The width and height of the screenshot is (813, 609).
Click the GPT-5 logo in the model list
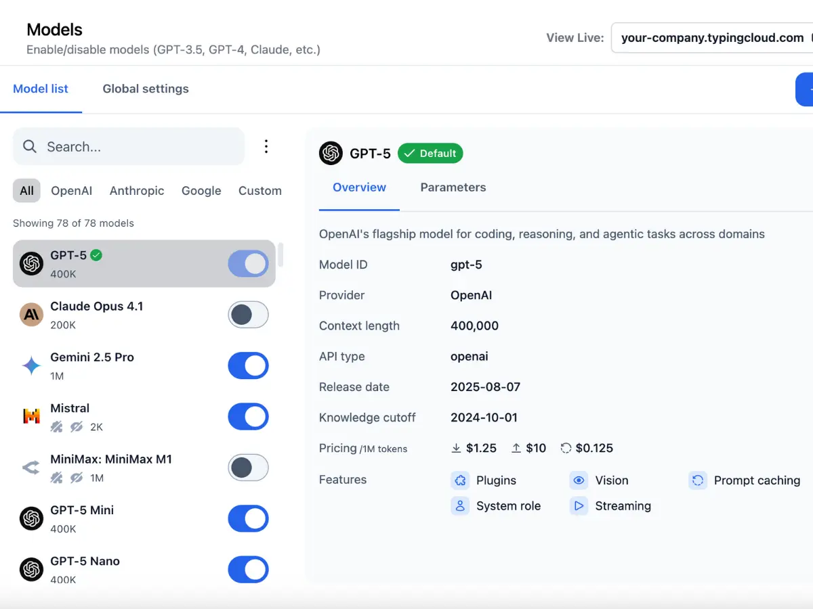[x=31, y=264]
